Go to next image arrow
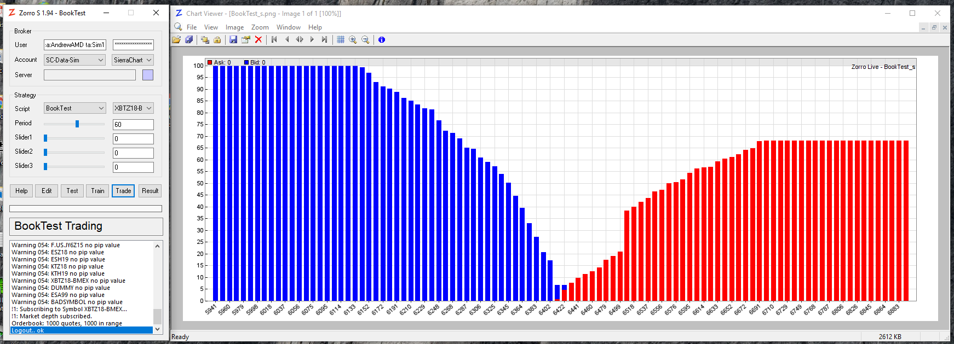Image resolution: width=954 pixels, height=344 pixels. tap(312, 40)
